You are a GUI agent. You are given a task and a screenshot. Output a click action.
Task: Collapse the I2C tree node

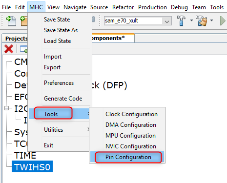pos(6,108)
